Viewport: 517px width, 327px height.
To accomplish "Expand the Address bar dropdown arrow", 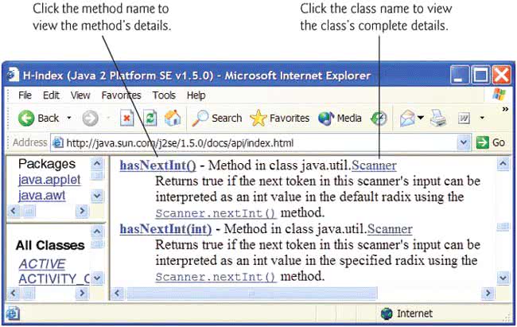I will tap(464, 142).
